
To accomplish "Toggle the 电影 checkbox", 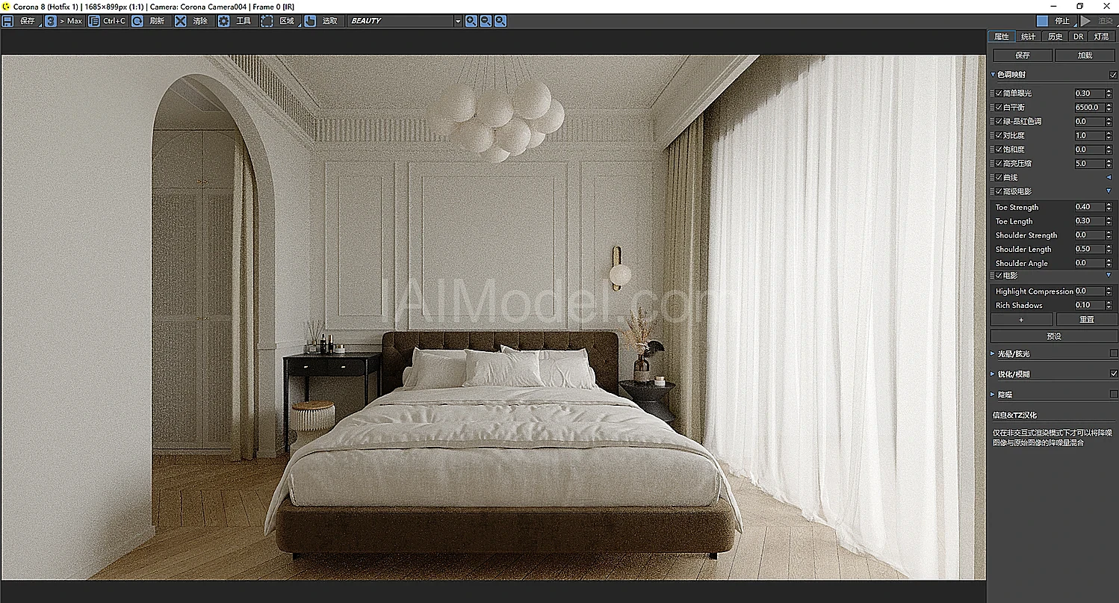I will (x=999, y=276).
